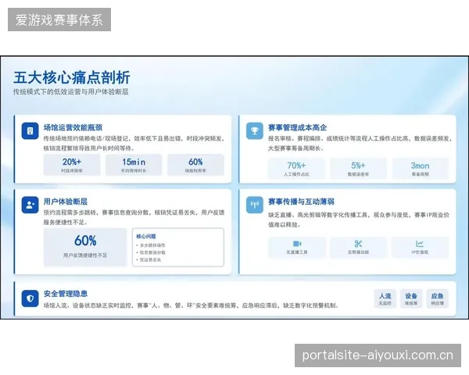Viewport: 469px width, 375px height.
Task: Click the line 值难以释放
Action: tap(285, 224)
